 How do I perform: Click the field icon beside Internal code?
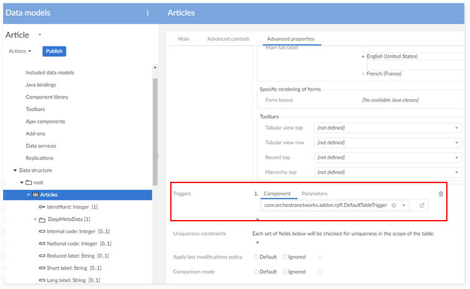pyautogui.click(x=42, y=231)
